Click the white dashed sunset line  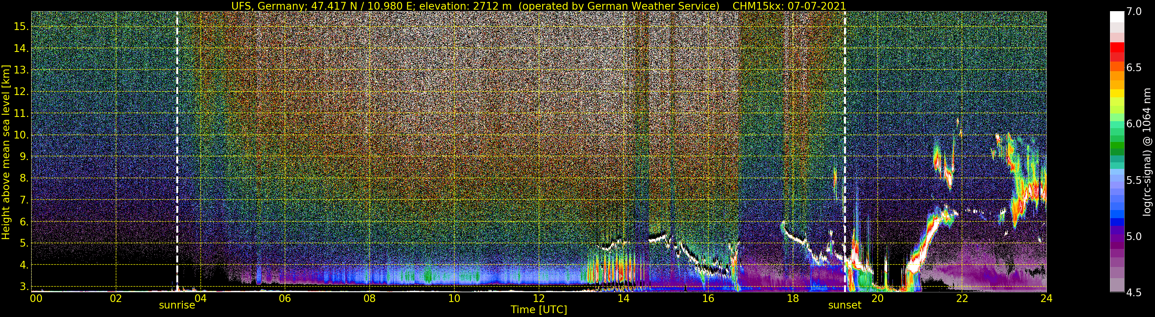click(845, 135)
